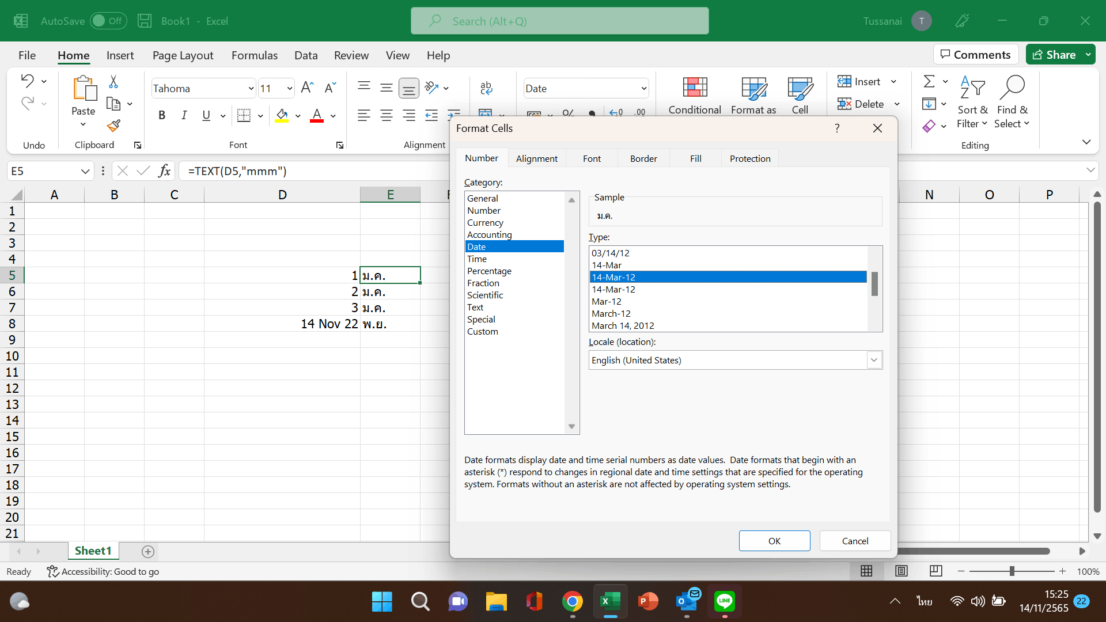Click the Increase Font Size icon

[307, 88]
